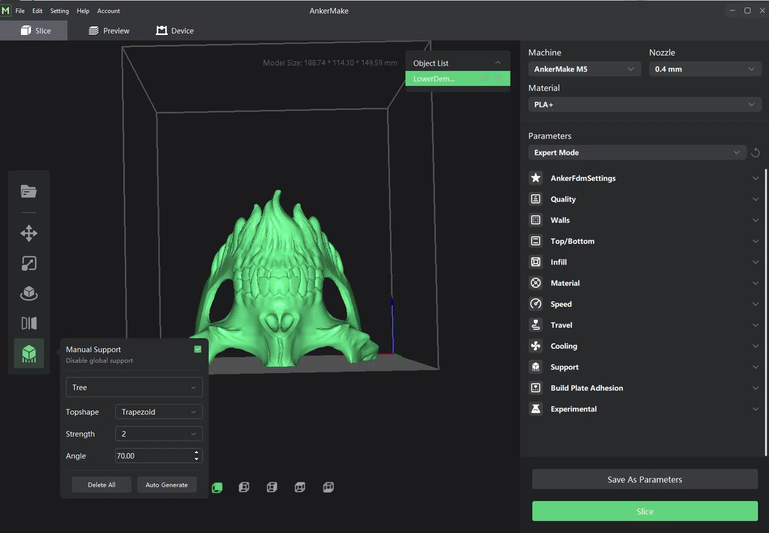Open the Setting menu
769x533 pixels.
59,10
